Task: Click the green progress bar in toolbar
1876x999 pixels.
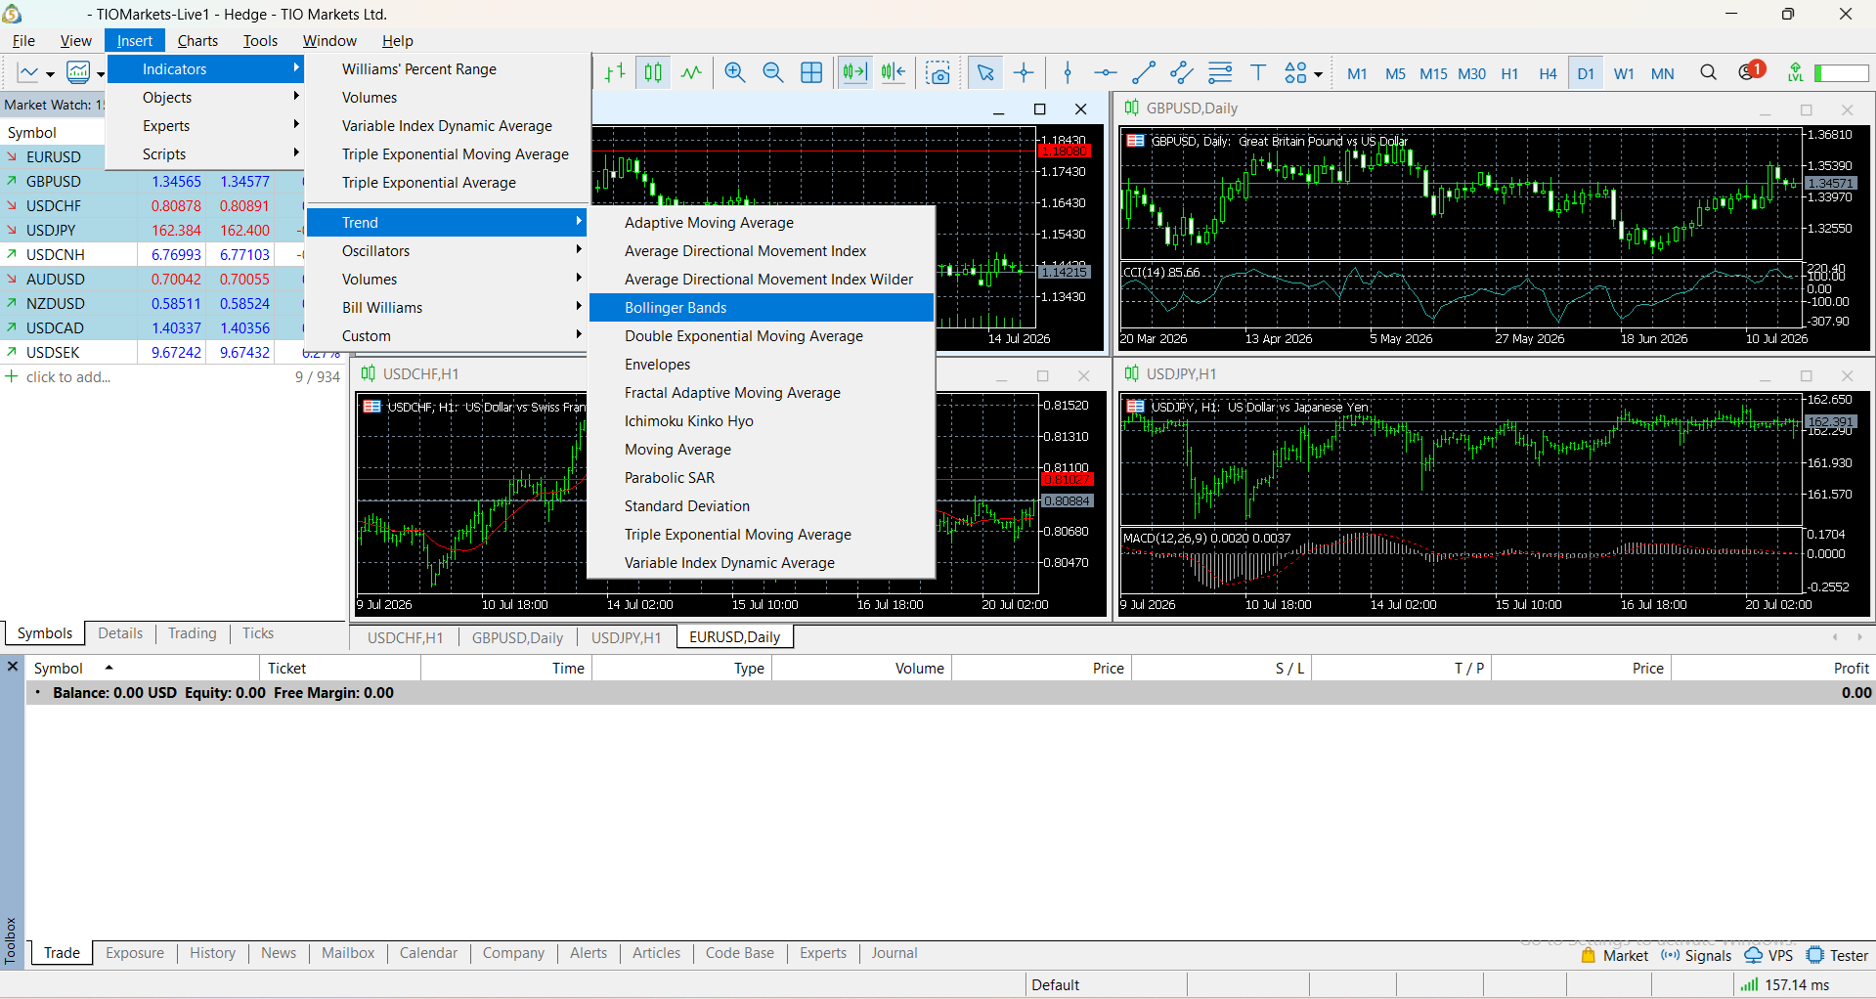Action: (1842, 73)
